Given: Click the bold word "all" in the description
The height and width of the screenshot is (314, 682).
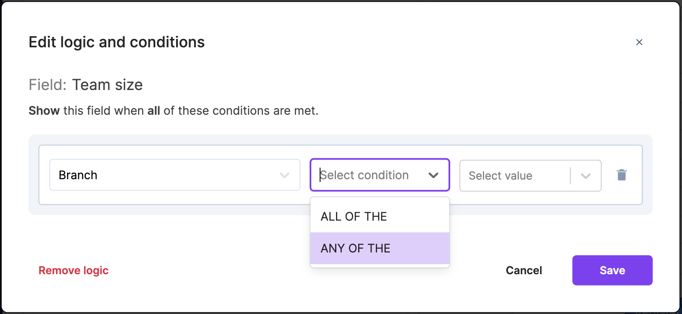Looking at the screenshot, I should [x=154, y=110].
